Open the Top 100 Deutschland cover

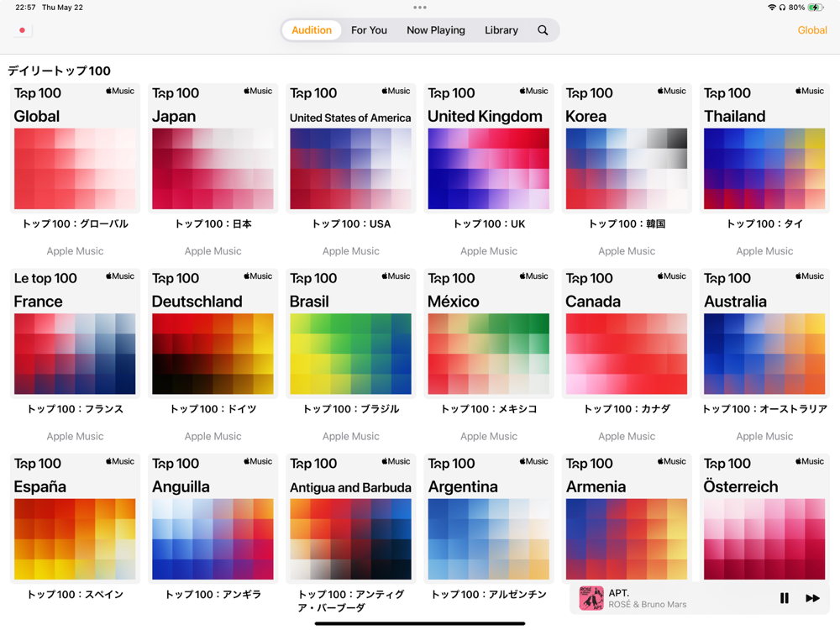(x=213, y=333)
